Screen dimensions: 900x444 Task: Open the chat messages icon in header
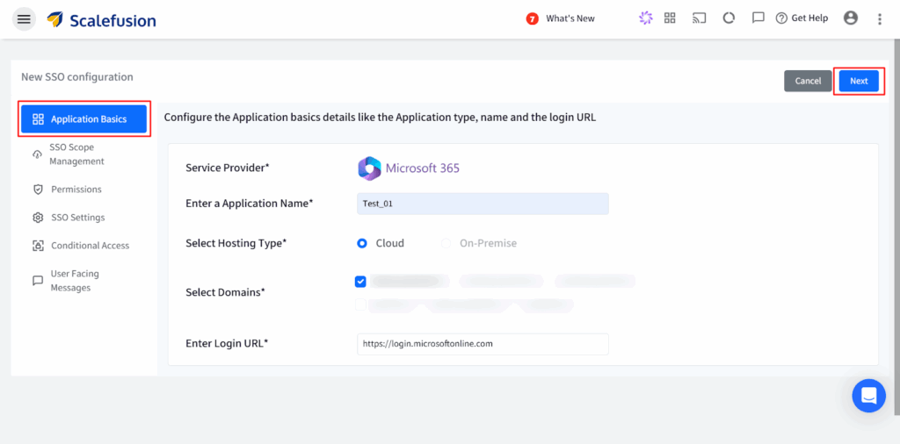(757, 18)
